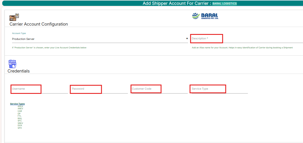The height and width of the screenshot is (143, 303).
Task: Click the Credentials section box icon
Action: pos(12,64)
